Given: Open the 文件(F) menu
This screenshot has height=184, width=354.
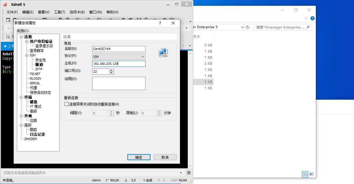Looking at the screenshot, I should click(x=12, y=12).
